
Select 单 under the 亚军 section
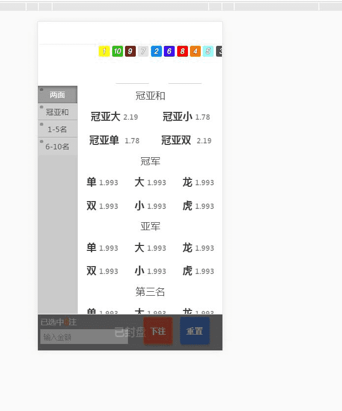click(x=102, y=248)
